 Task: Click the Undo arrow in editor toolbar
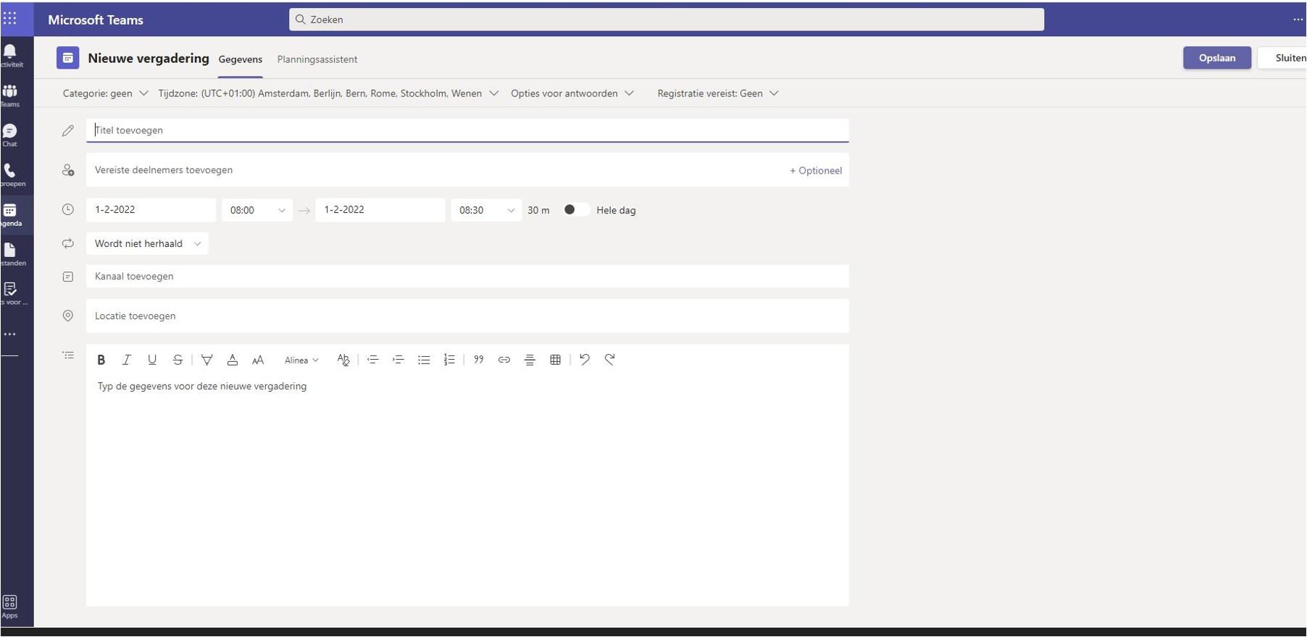point(585,360)
